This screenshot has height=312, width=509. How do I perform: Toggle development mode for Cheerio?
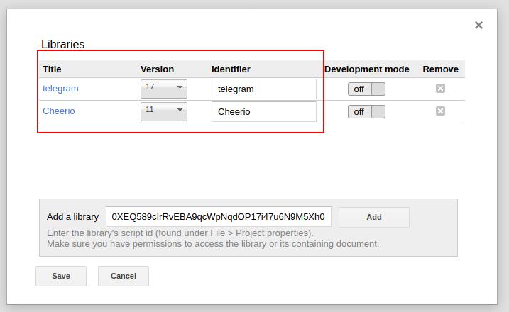click(x=366, y=111)
